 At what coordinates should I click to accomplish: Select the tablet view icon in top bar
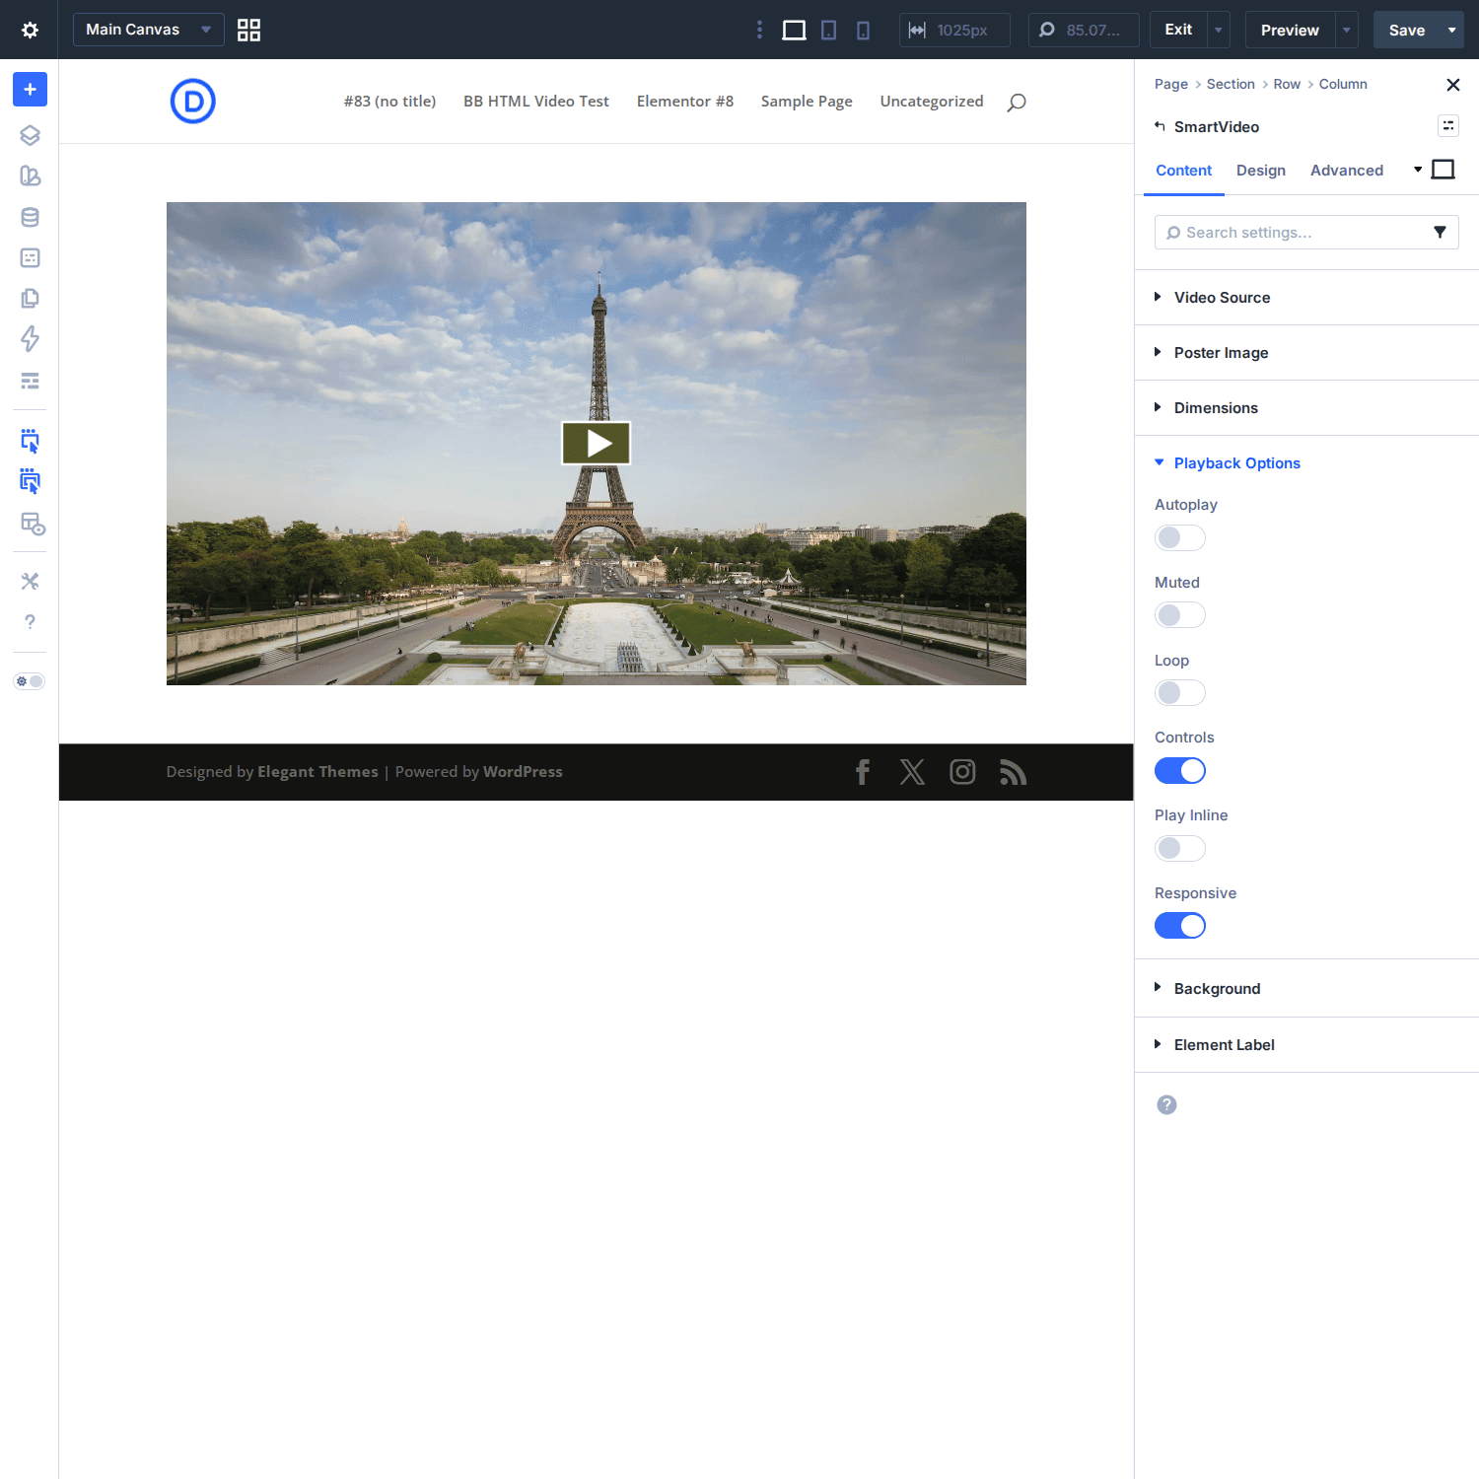tap(828, 31)
